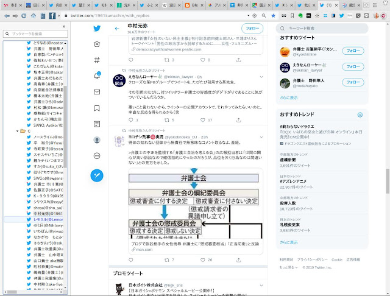Image resolution: width=390 pixels, height=296 pixels.
Task: Switch to the Wikipedia browser tab
Action: (x=171, y=5)
